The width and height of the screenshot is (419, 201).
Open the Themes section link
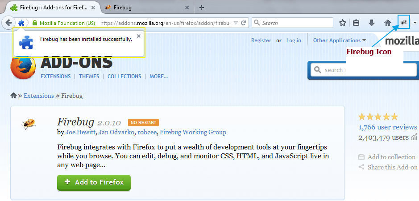[89, 76]
